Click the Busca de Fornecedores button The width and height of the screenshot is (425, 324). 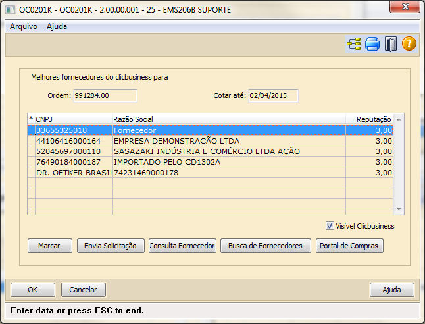point(266,246)
